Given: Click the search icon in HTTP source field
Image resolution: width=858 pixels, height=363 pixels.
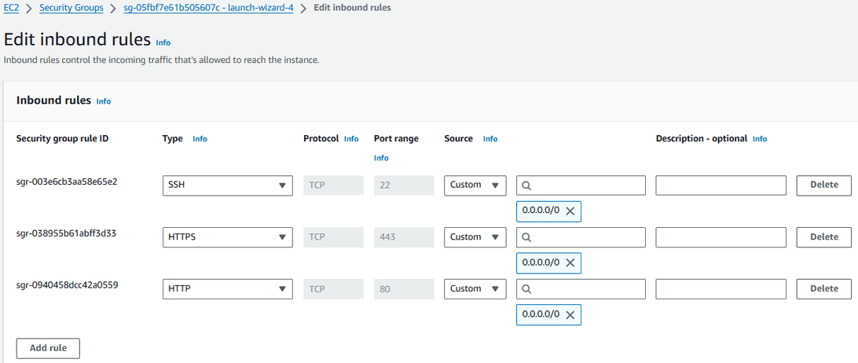Looking at the screenshot, I should [x=527, y=289].
